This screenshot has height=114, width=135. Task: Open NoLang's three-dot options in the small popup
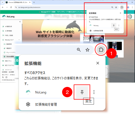click(119, 25)
